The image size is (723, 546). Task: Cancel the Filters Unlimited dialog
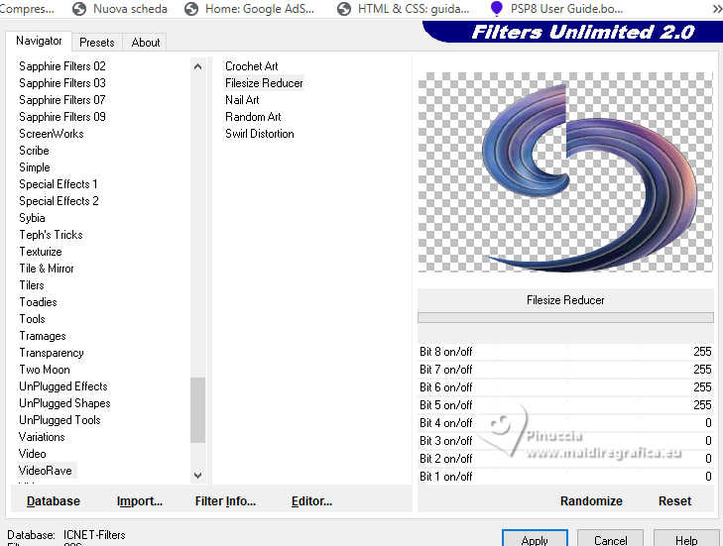tap(610, 539)
